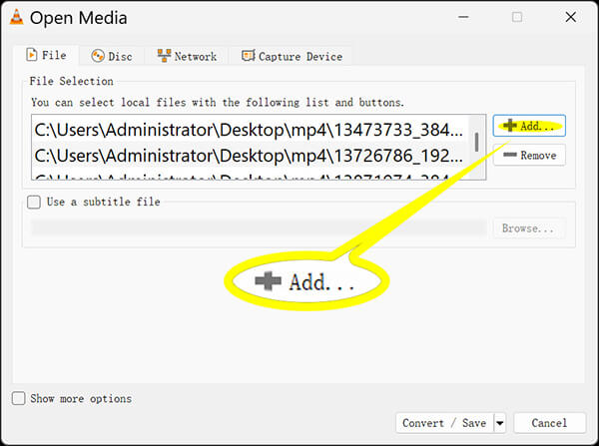
Task: Click the VLC cone icon in title bar
Action: point(16,17)
